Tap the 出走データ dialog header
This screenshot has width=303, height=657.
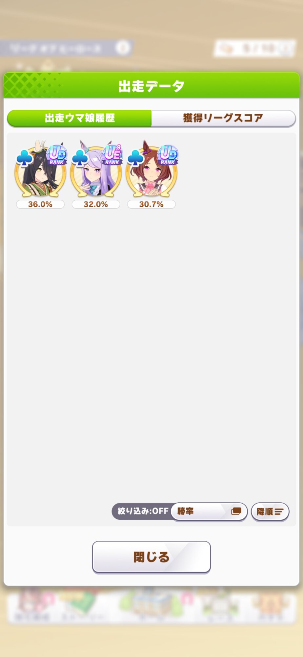151,86
